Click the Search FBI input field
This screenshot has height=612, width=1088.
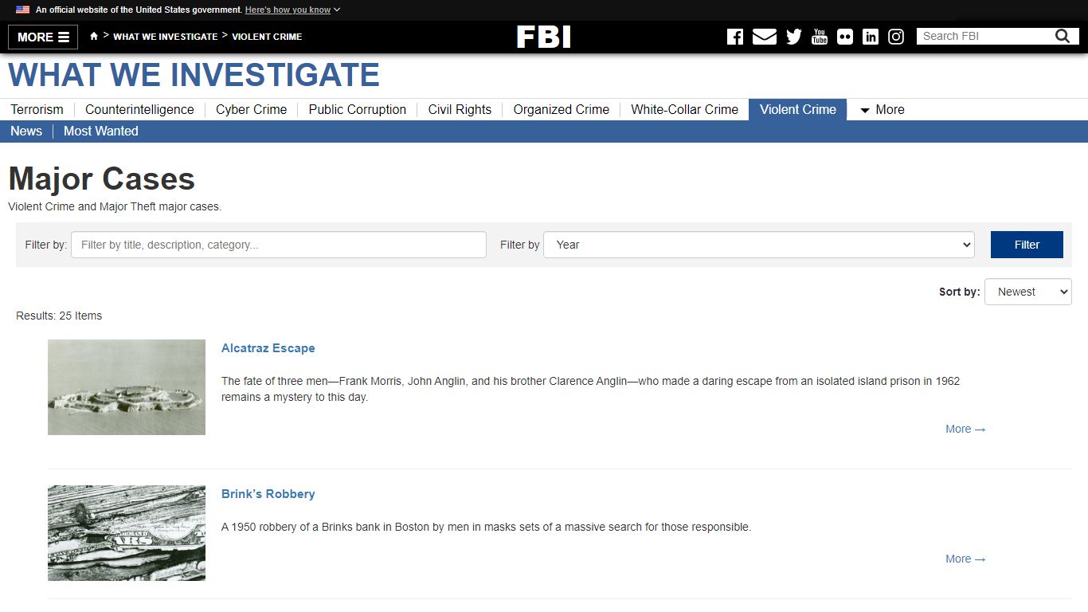click(984, 36)
